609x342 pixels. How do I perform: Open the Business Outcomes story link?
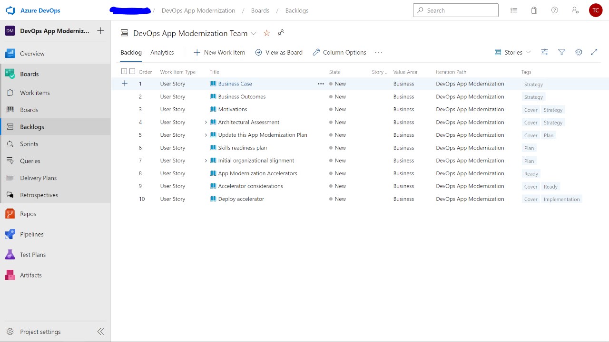click(x=242, y=96)
